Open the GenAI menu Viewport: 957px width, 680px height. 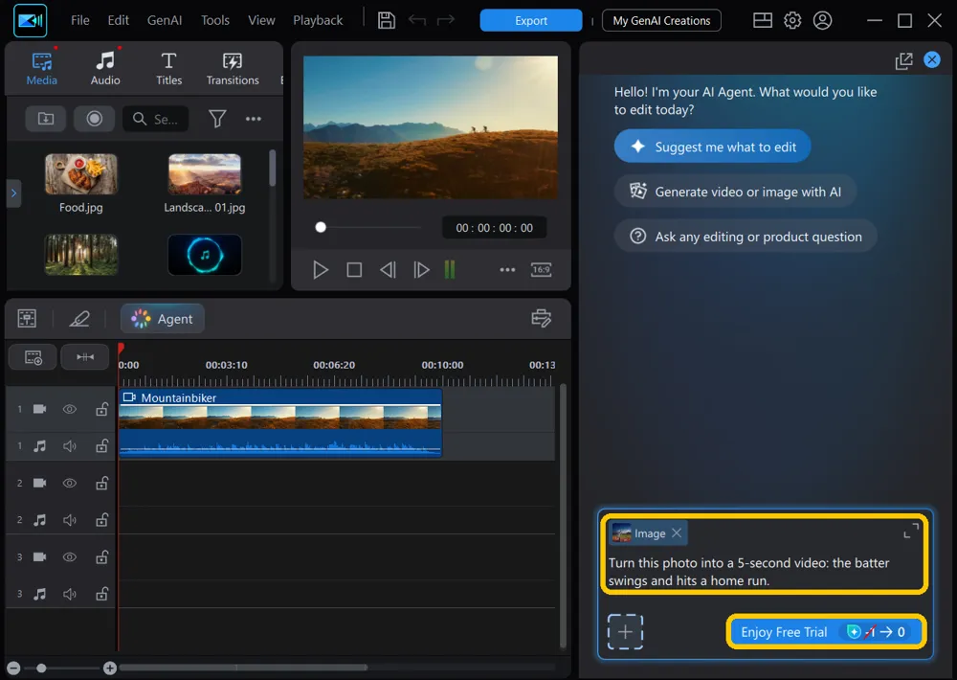(x=165, y=20)
